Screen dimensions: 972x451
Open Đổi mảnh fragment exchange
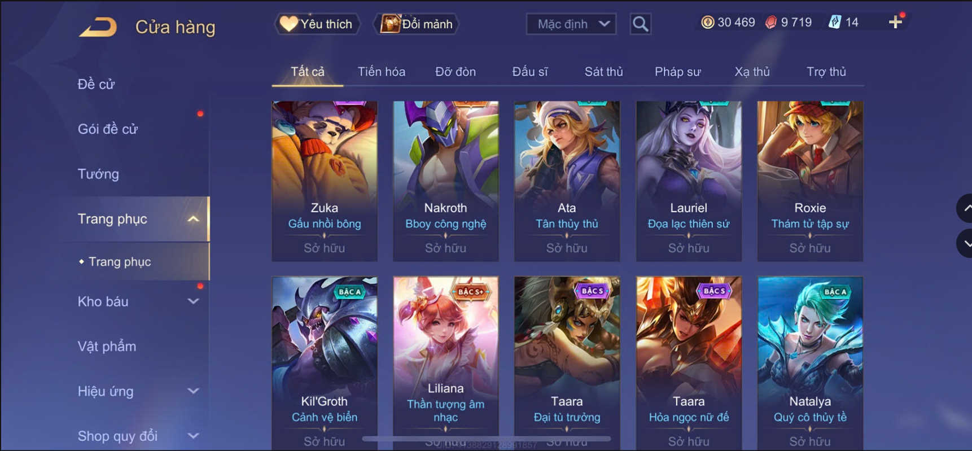click(417, 24)
